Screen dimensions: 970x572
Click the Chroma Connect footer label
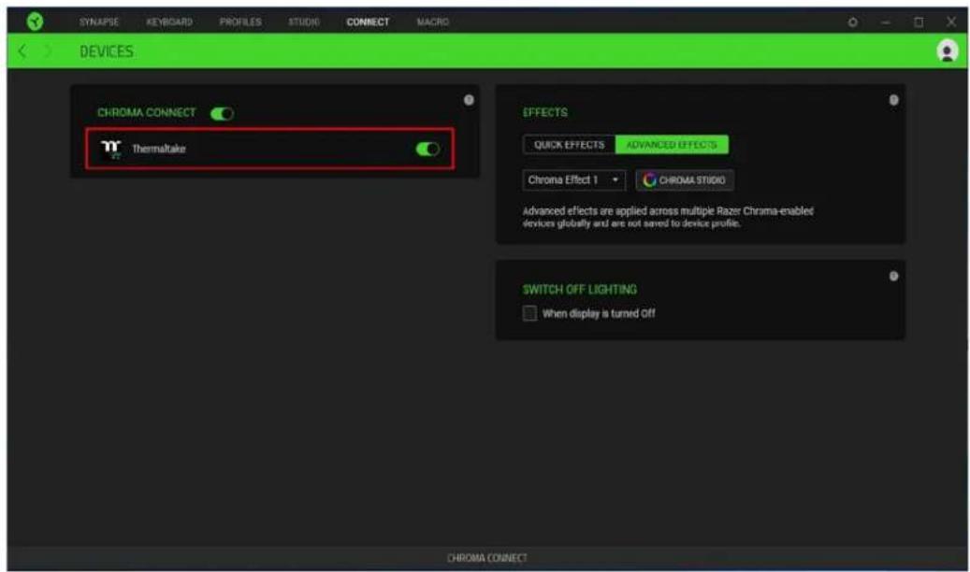click(486, 558)
